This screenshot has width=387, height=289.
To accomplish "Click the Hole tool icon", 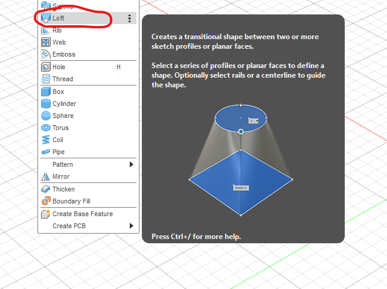I will [x=45, y=67].
